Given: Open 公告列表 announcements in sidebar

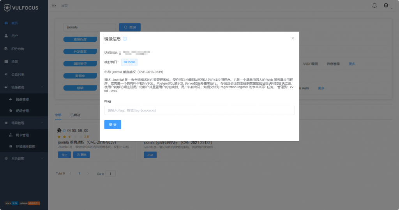Looking at the screenshot, I should (x=18, y=74).
